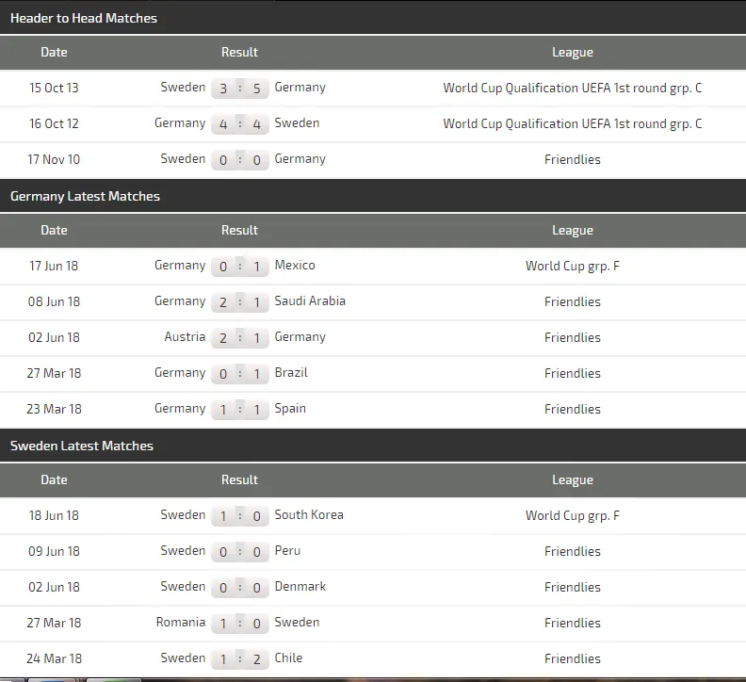Open the 15 Oct 13 World Cup Qualification league

572,88
